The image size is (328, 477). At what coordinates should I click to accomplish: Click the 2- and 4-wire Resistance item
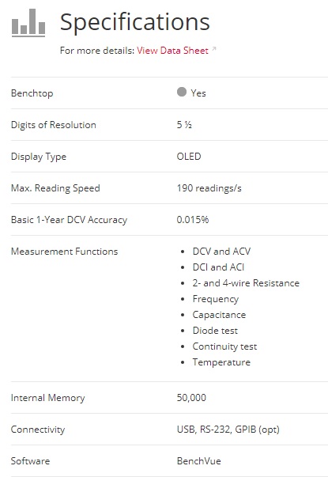[x=246, y=283]
